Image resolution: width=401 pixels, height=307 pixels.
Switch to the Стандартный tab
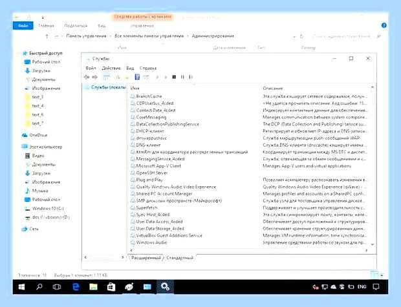[180, 258]
